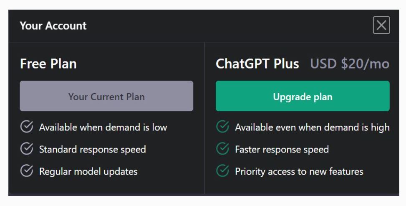Click the Your Account dialog title
The width and height of the screenshot is (406, 206).
(x=53, y=25)
